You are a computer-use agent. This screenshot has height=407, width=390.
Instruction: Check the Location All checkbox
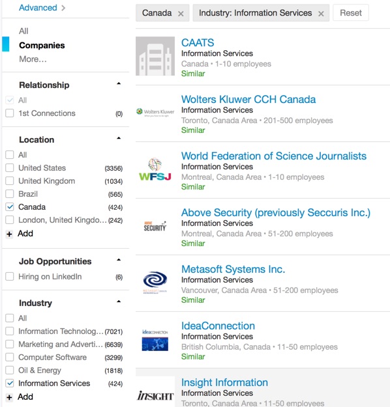click(10, 155)
